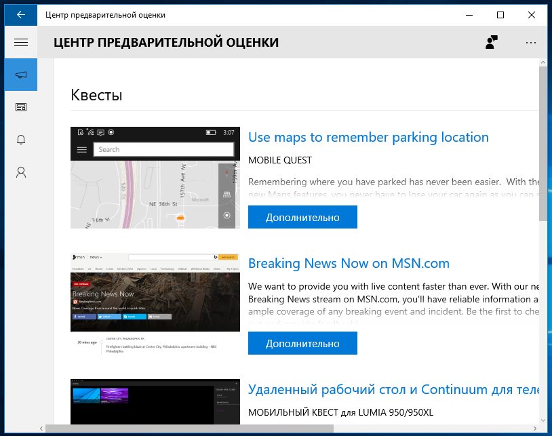Minimize the Центр предварительной оценки window

click(x=469, y=15)
